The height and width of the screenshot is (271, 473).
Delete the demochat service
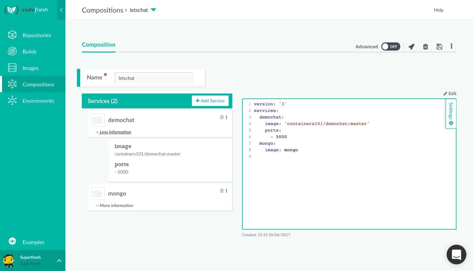pos(222,117)
